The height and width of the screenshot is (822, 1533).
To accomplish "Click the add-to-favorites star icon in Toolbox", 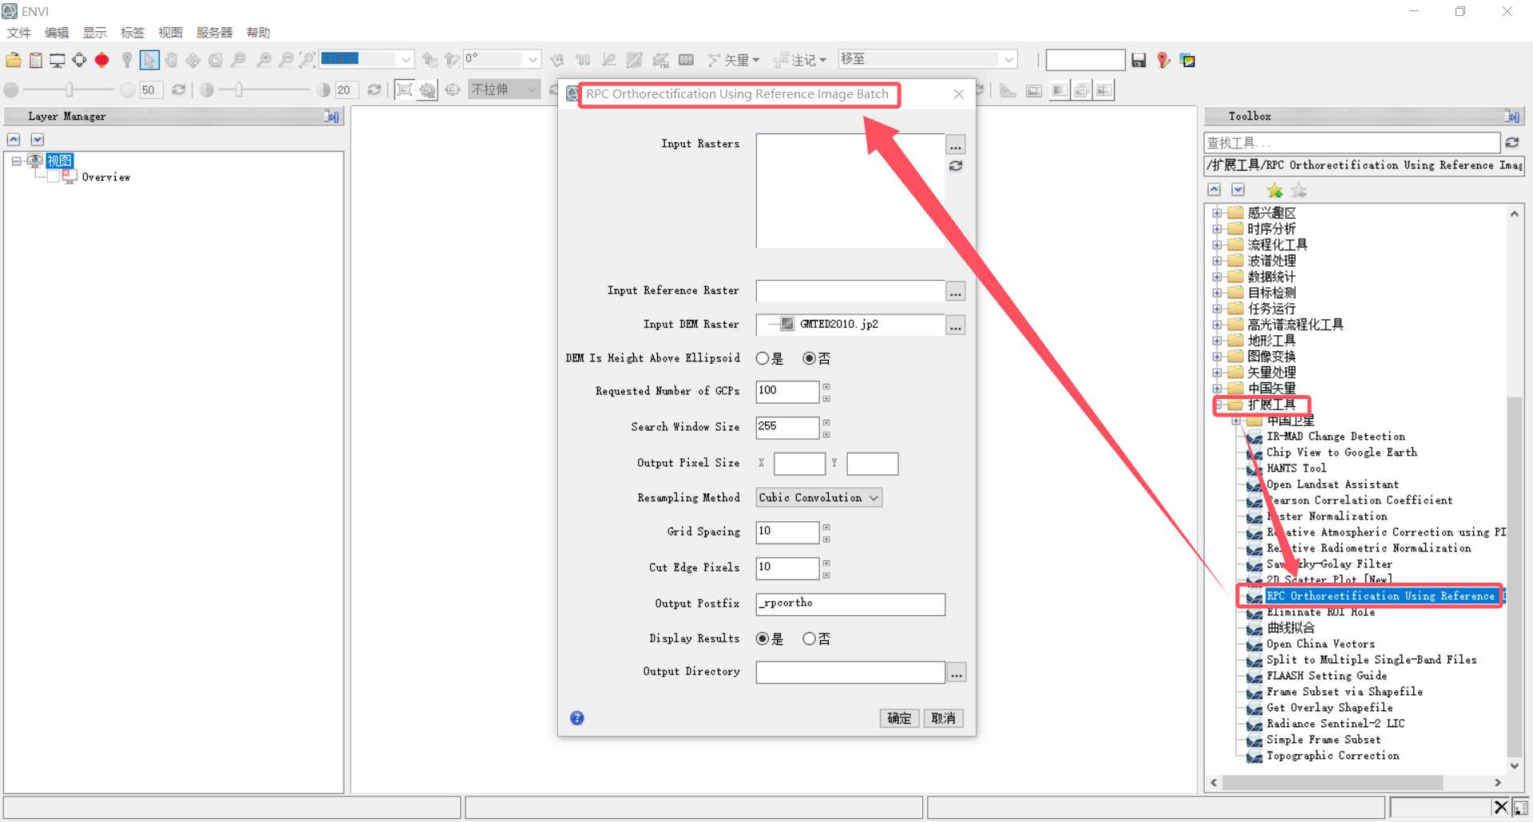I will (x=1274, y=190).
